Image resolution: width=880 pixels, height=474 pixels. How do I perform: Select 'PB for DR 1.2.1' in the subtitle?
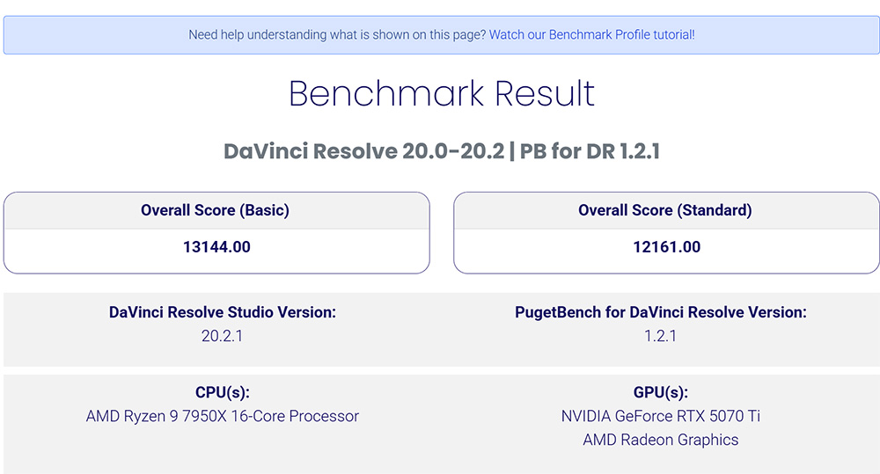[590, 151]
